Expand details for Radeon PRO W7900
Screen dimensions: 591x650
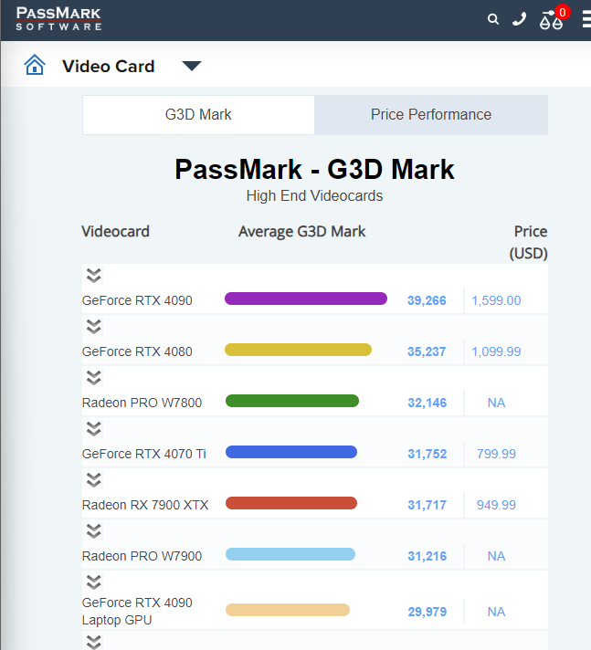pos(94,531)
